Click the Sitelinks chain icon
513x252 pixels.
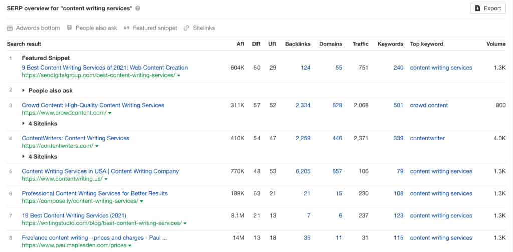pos(186,28)
